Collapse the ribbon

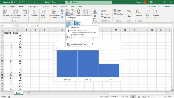(x=172, y=21)
